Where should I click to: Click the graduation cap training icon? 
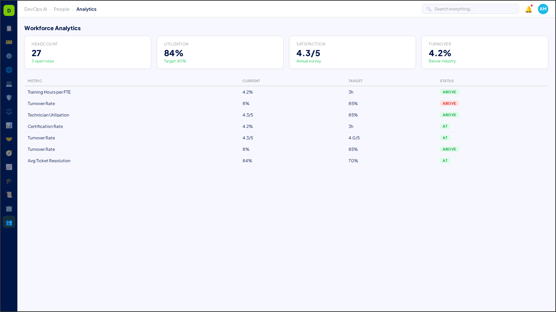[x=9, y=181]
